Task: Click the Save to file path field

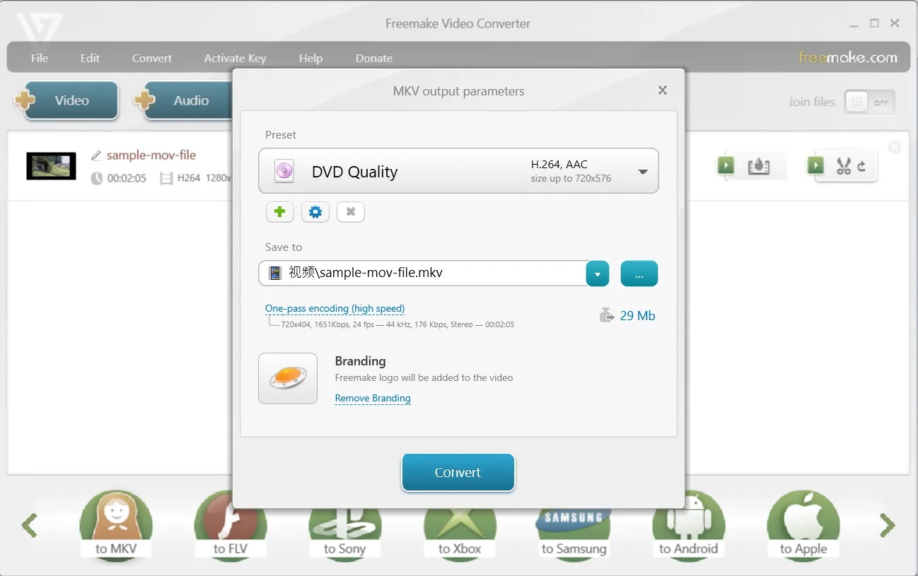Action: [423, 274]
